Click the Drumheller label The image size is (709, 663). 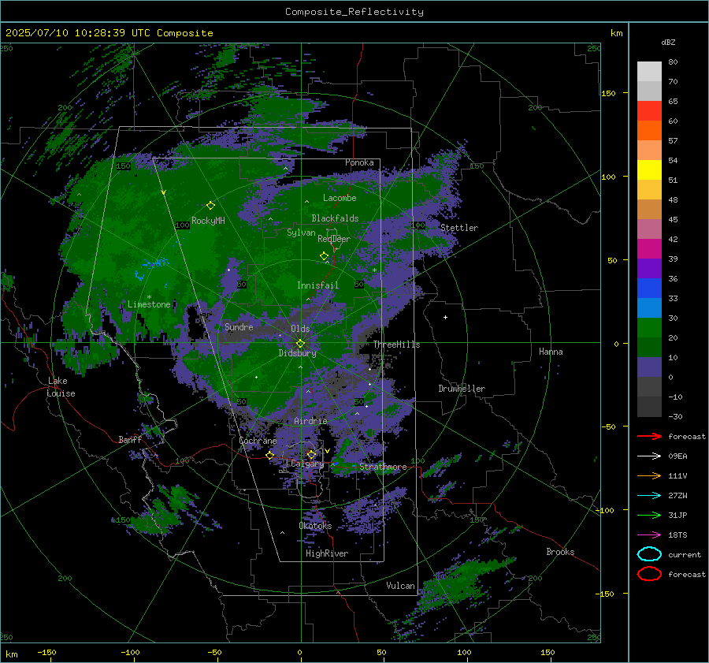coord(462,389)
